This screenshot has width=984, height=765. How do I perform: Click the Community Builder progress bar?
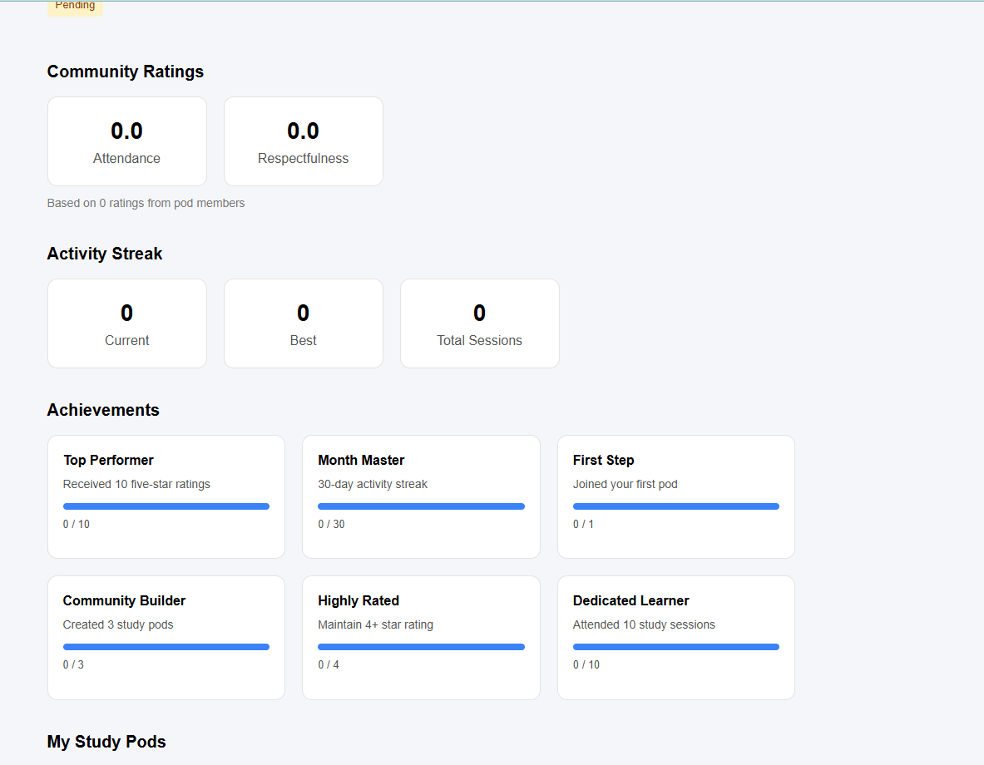[x=166, y=647]
